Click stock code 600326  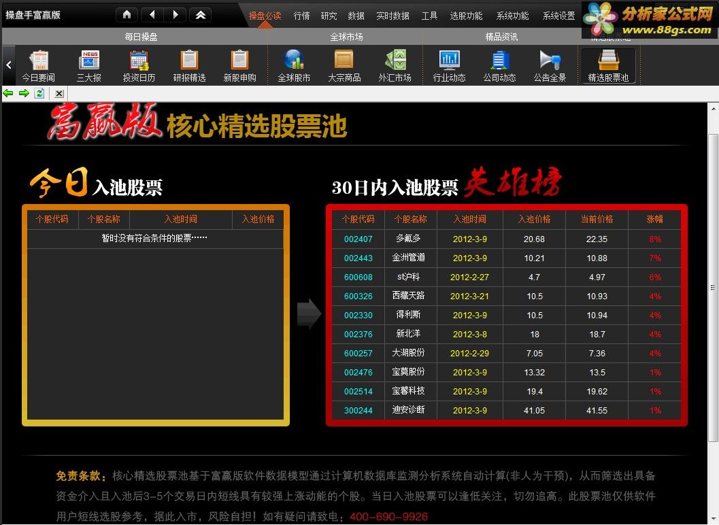358,297
